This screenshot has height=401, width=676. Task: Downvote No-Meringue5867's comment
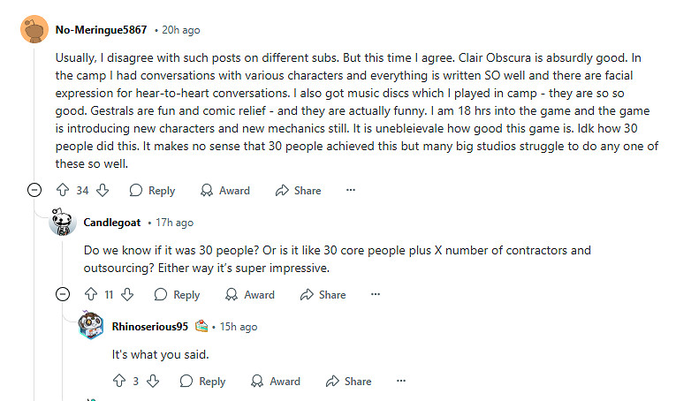103,190
